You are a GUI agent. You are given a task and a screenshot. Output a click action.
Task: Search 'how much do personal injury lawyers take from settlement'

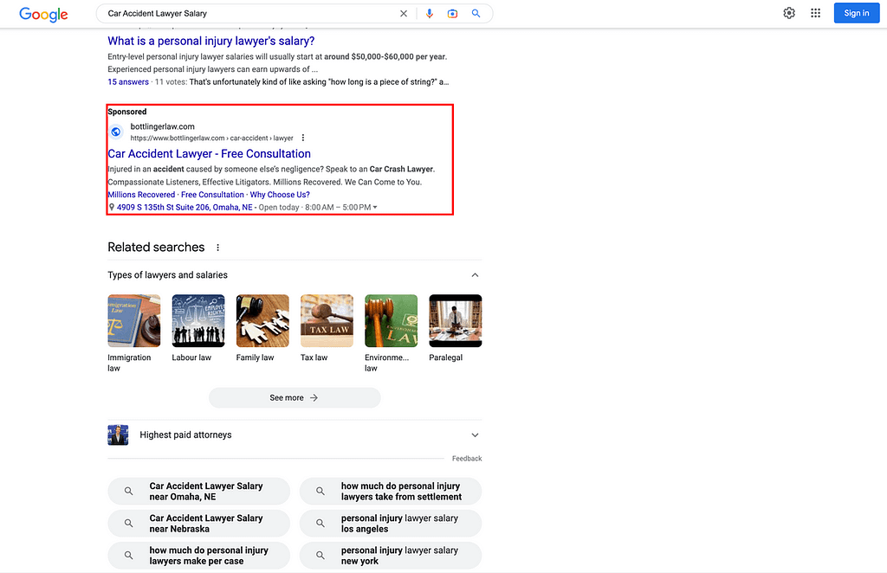pyautogui.click(x=391, y=491)
